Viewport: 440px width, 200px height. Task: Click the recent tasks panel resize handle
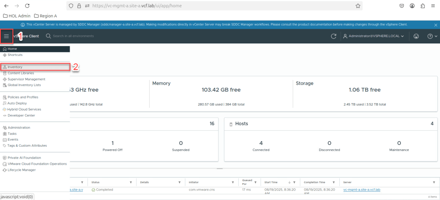[220, 169]
